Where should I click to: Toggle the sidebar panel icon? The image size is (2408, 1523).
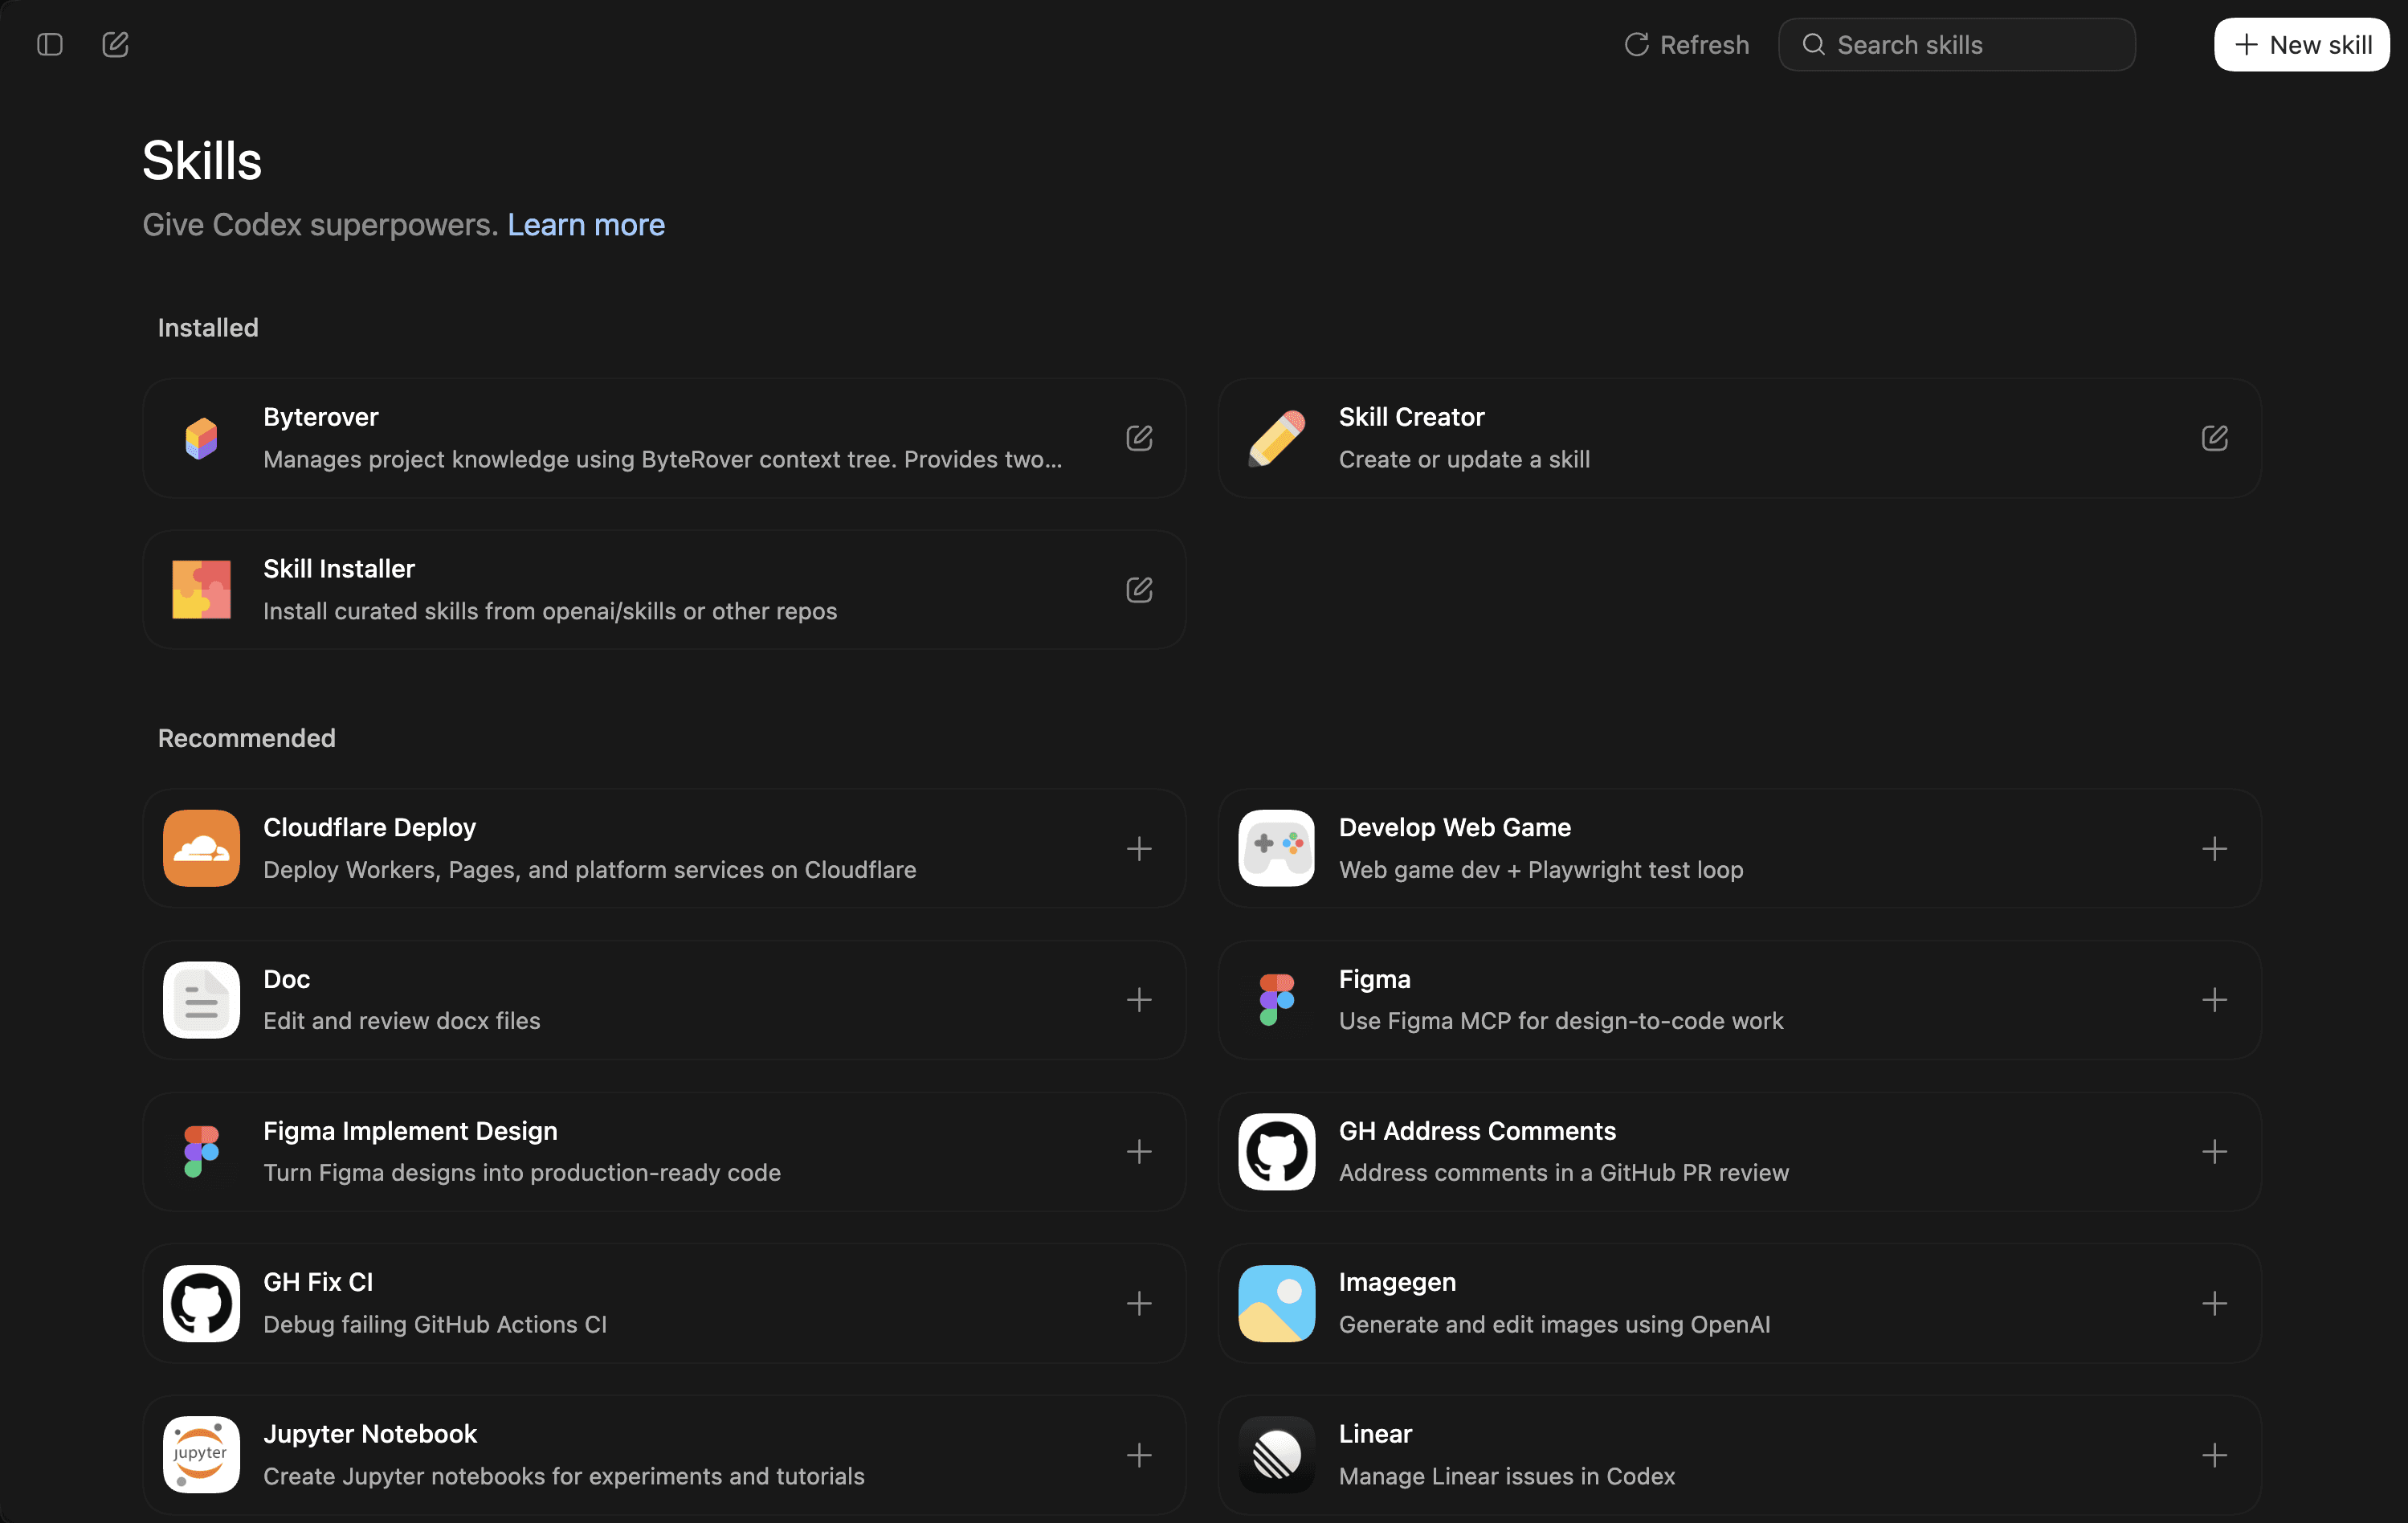tap(50, 44)
